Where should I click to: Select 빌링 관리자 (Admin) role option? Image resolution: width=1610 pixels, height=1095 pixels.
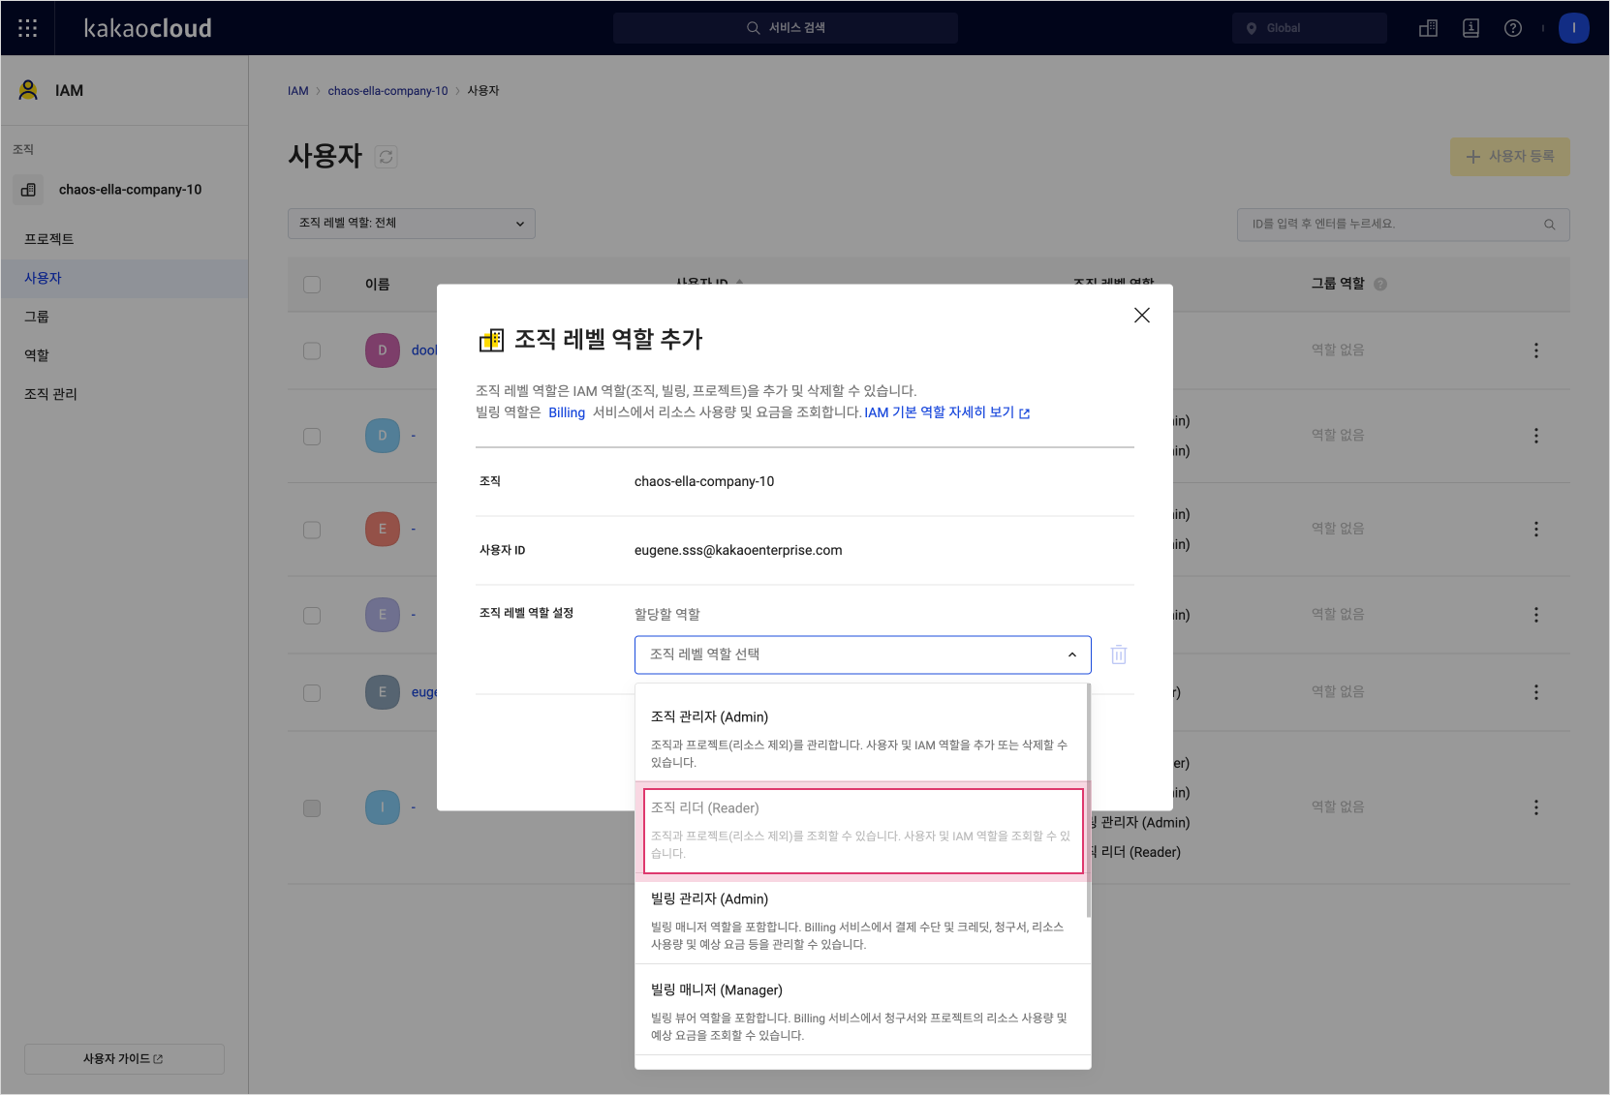(862, 920)
